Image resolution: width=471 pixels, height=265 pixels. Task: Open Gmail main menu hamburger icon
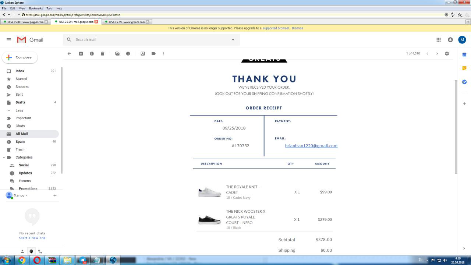(x=9, y=40)
